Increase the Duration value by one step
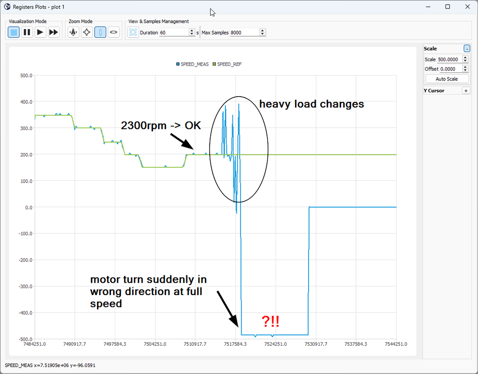The height and width of the screenshot is (374, 478). [192, 31]
